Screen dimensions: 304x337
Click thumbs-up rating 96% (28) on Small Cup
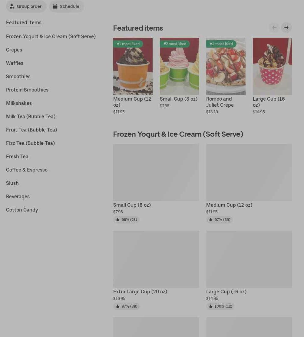[127, 220]
